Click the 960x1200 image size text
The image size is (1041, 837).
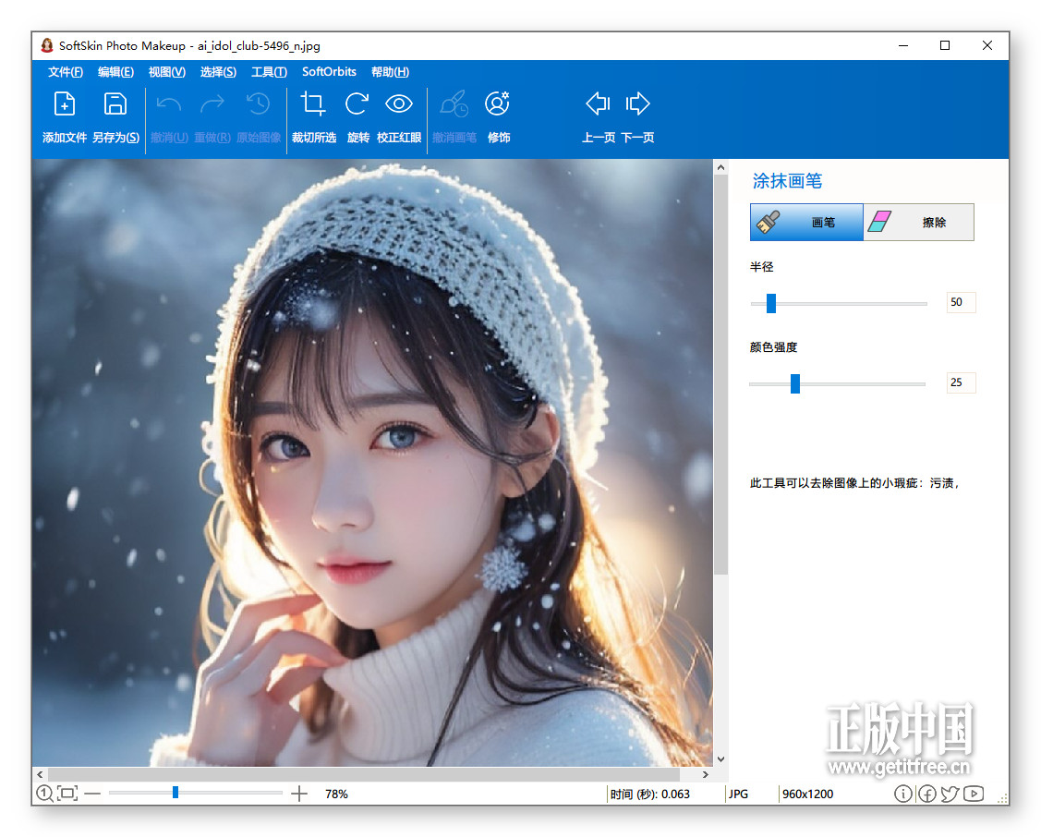click(x=807, y=794)
